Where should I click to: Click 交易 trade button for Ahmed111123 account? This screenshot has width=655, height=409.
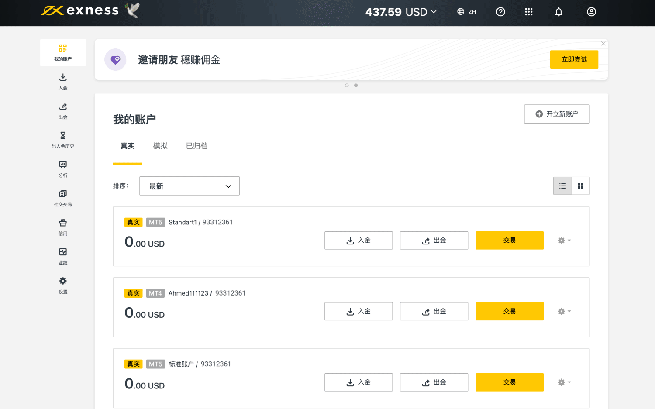click(x=509, y=311)
